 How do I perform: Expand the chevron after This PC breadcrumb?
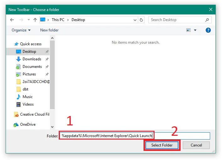click(68, 20)
